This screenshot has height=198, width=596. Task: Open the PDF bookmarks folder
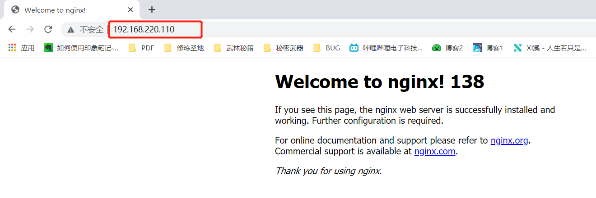[x=141, y=48]
